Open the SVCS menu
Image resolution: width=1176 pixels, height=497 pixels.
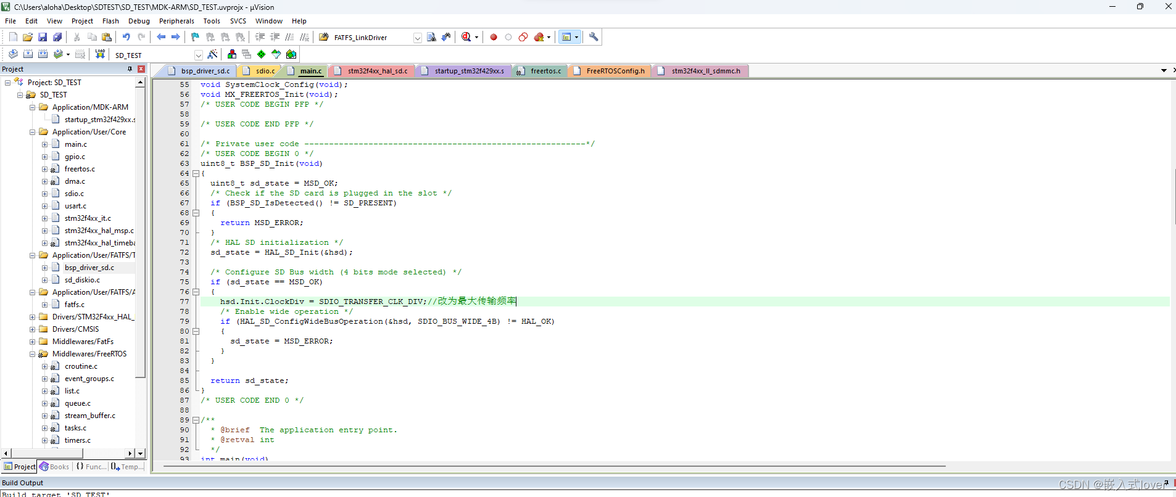click(238, 21)
